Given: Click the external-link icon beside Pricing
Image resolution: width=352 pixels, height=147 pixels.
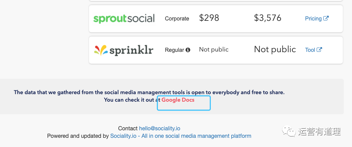Looking at the screenshot, I should pos(326,18).
